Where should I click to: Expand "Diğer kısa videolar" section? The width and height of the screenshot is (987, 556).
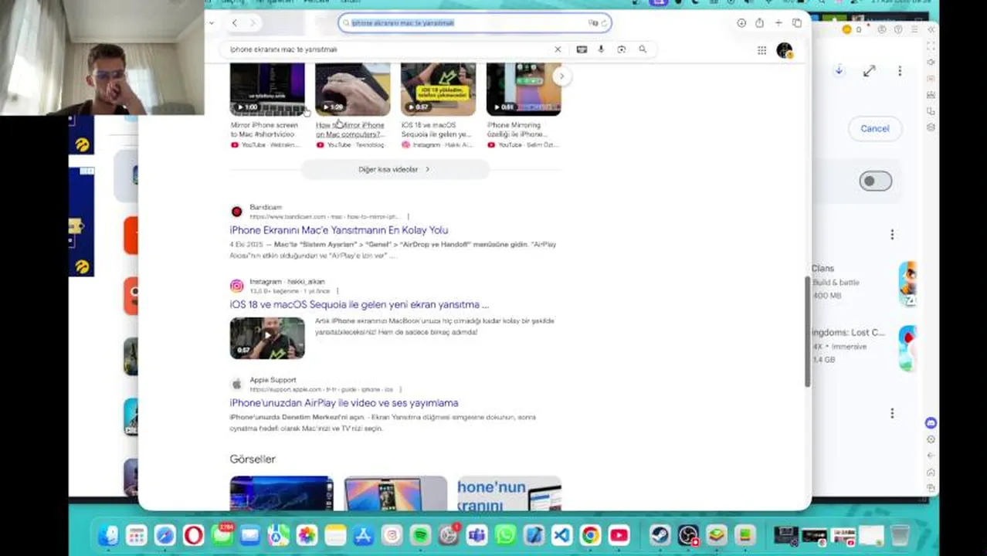(394, 169)
